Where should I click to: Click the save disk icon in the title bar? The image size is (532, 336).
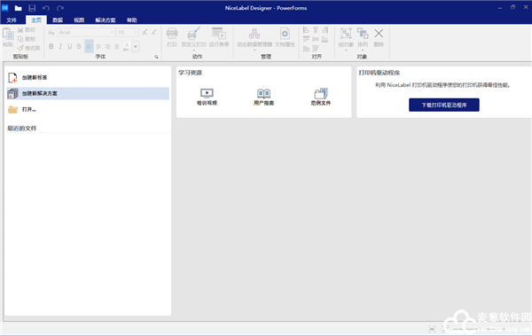pyautogui.click(x=32, y=8)
